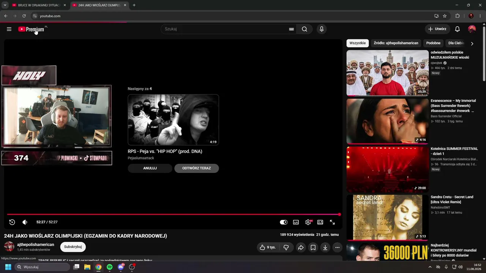Open ajthepolishamerican channel avatar
Screen dimensions: 486x273
(9, 247)
